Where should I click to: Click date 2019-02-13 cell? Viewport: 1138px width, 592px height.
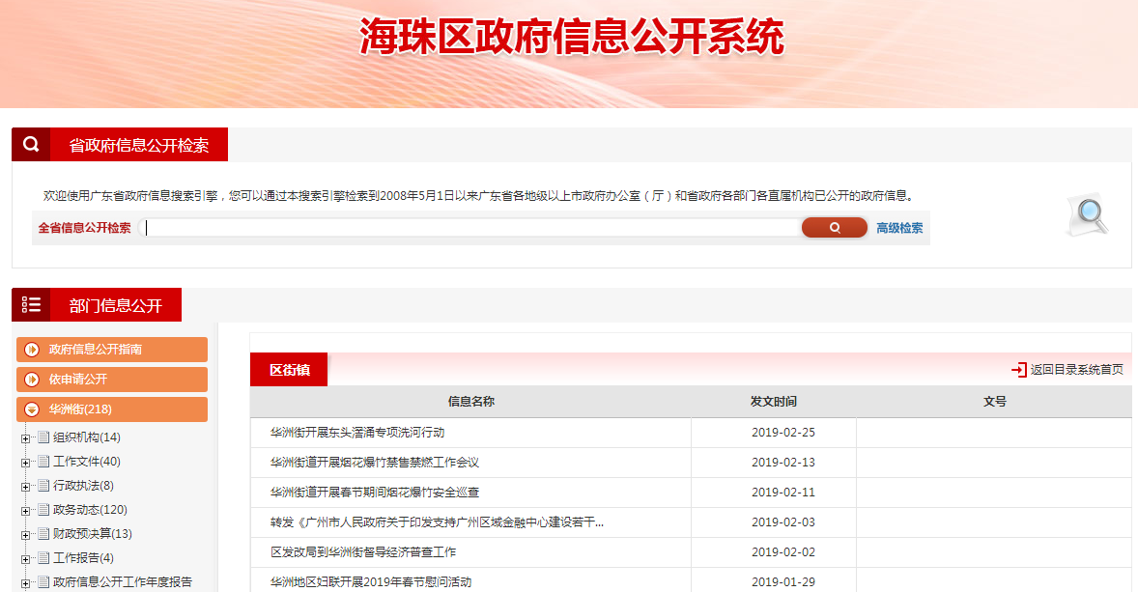(783, 463)
